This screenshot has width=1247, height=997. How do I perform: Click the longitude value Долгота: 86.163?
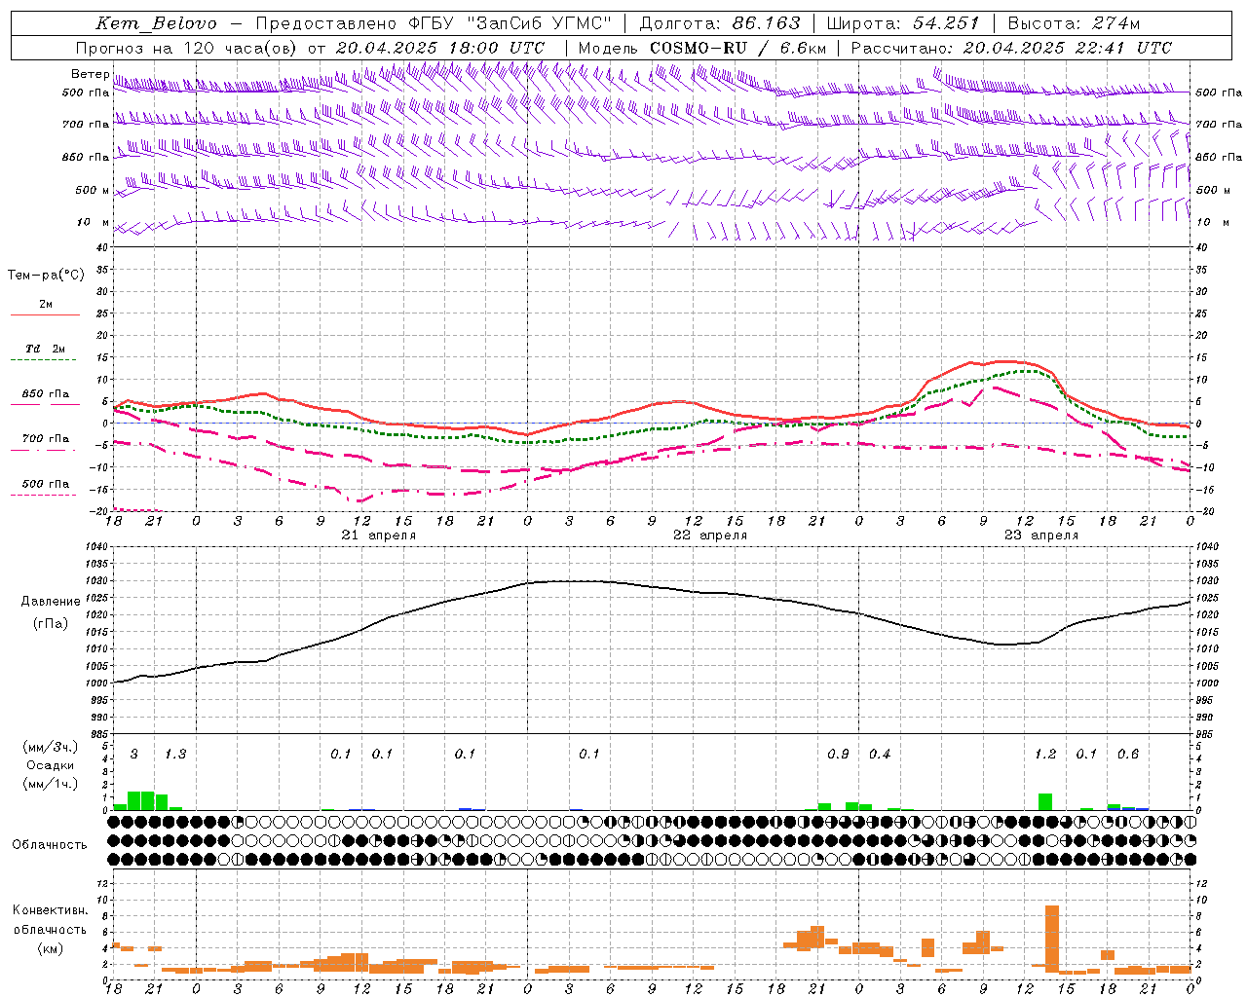[x=720, y=23]
